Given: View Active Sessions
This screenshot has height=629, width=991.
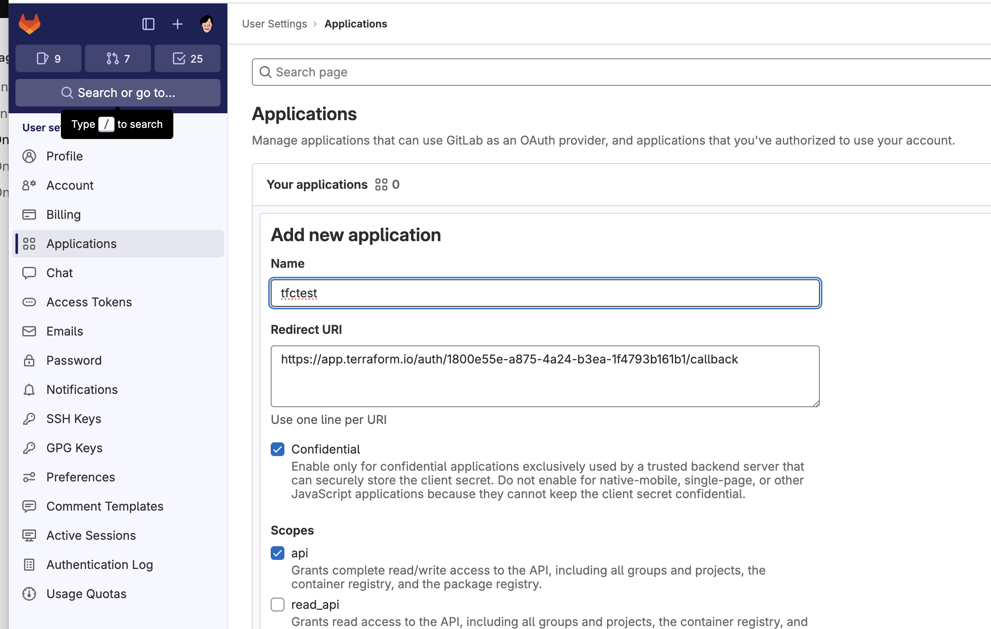Looking at the screenshot, I should pyautogui.click(x=118, y=535).
